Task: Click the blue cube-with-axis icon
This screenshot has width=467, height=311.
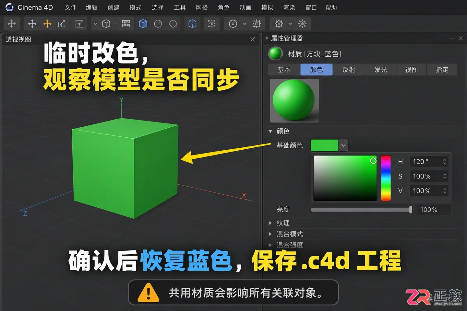Action: coord(192,24)
